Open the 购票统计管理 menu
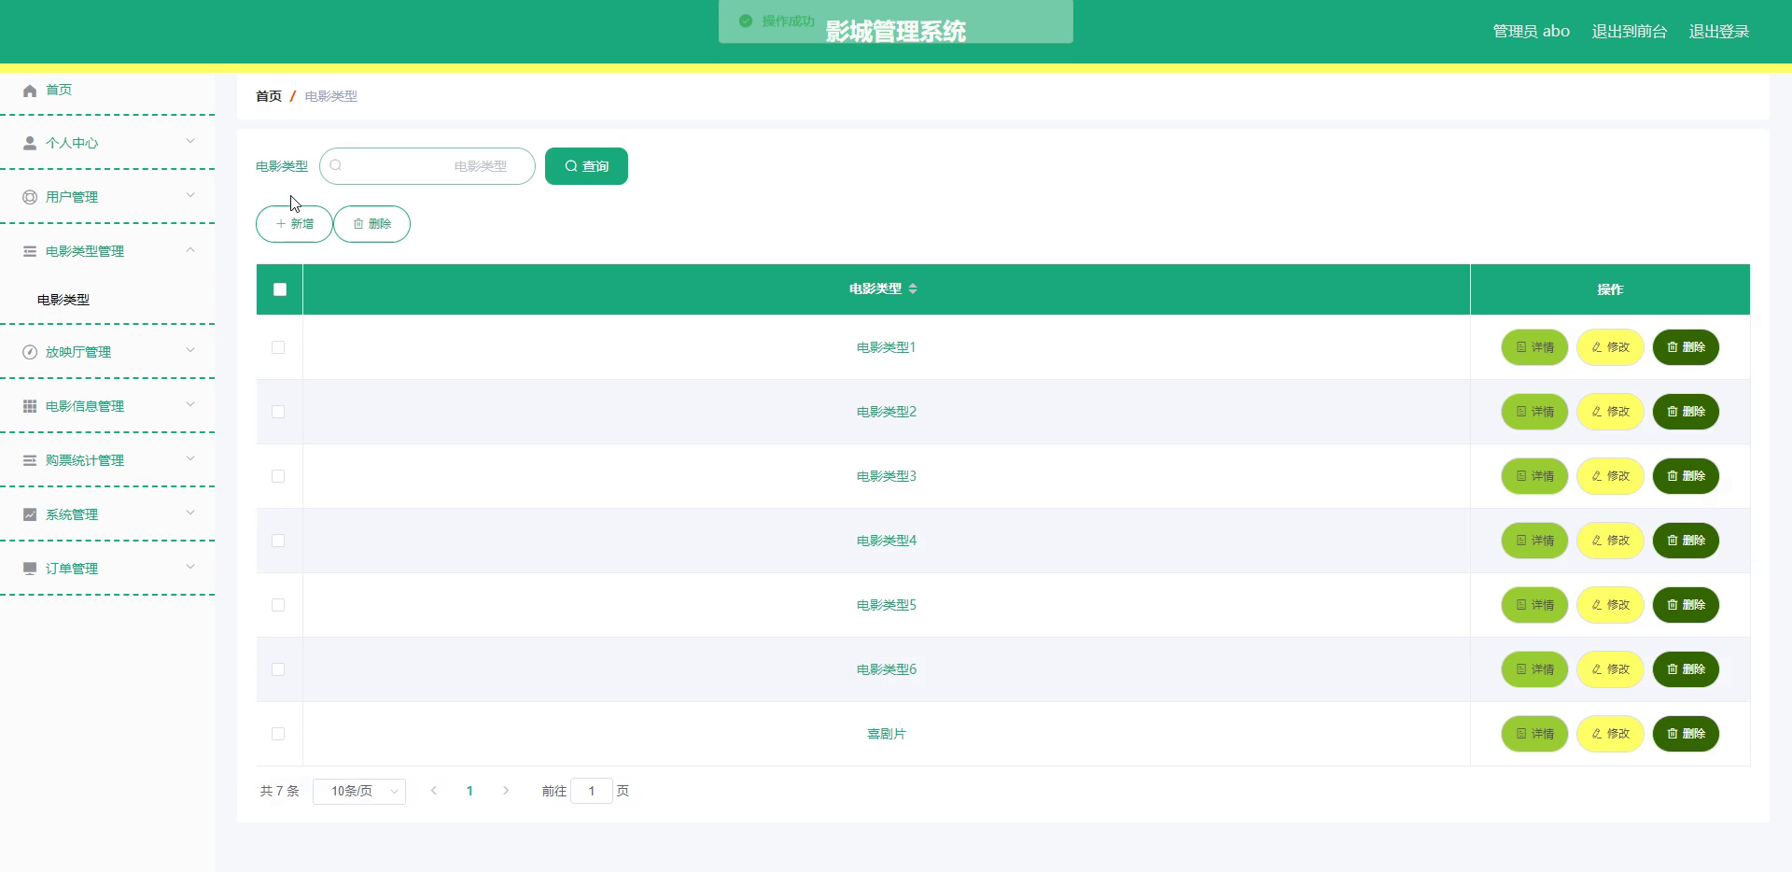 coord(107,460)
